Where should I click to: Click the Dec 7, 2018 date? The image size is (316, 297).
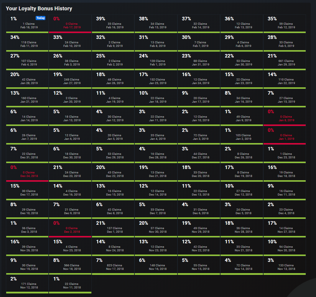click(x=158, y=213)
